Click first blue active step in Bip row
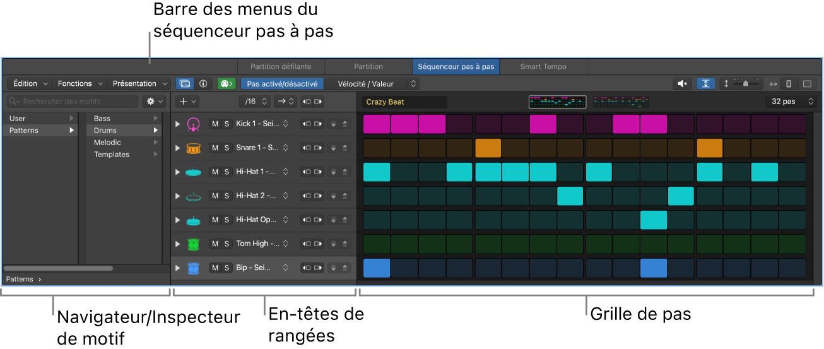The height and width of the screenshot is (349, 824). [377, 268]
